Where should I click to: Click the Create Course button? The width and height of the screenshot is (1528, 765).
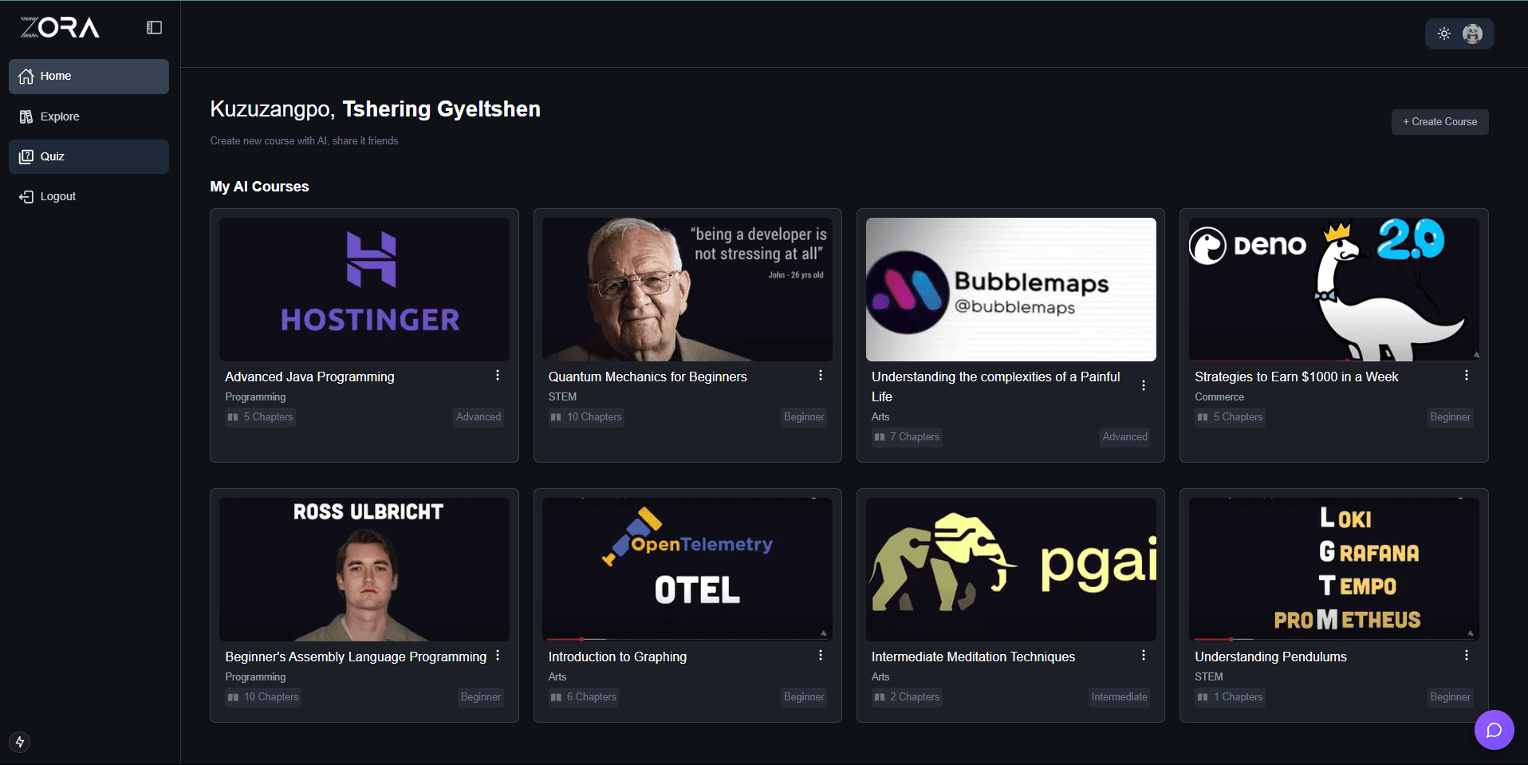tap(1439, 122)
